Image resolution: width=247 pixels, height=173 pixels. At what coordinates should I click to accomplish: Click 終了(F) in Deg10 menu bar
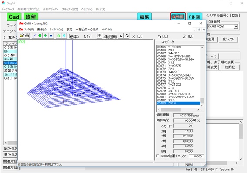pyautogui.click(x=101, y=9)
